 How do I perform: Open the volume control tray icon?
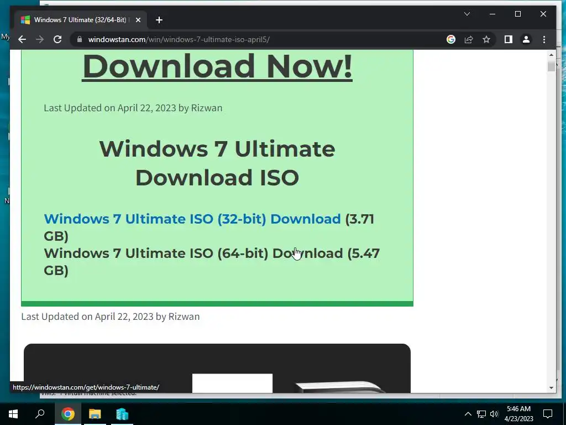tap(494, 414)
